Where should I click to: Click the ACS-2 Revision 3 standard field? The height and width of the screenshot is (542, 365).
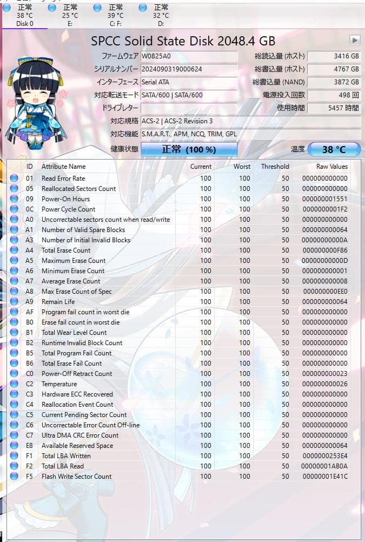tap(250, 121)
